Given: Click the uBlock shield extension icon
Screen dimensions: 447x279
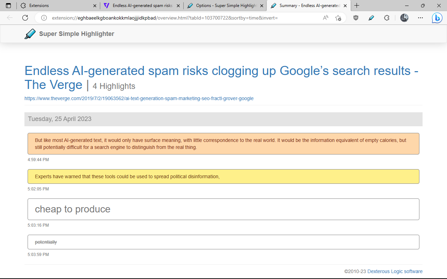Looking at the screenshot, I should coord(356,18).
